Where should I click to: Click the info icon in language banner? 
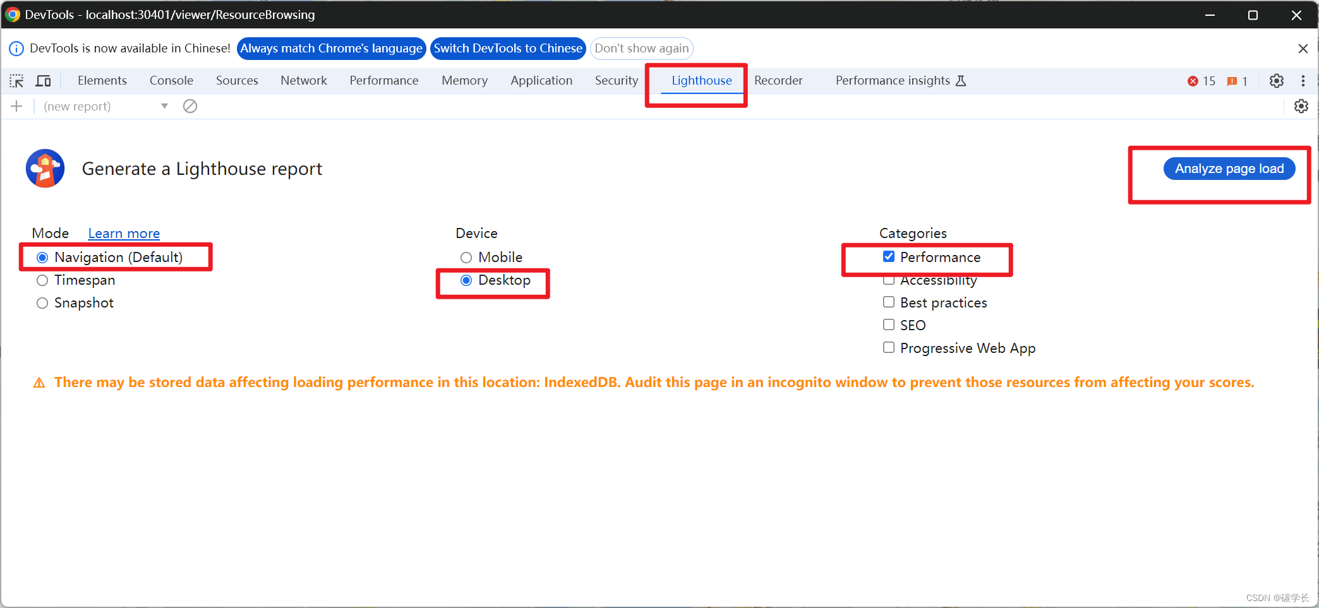(16, 49)
